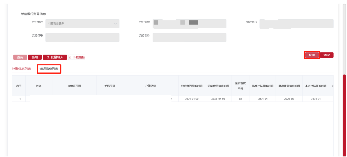The image size is (347, 157).
Task: Click the dropdown arrow for 中国农业银行
Action: [x=116, y=24]
